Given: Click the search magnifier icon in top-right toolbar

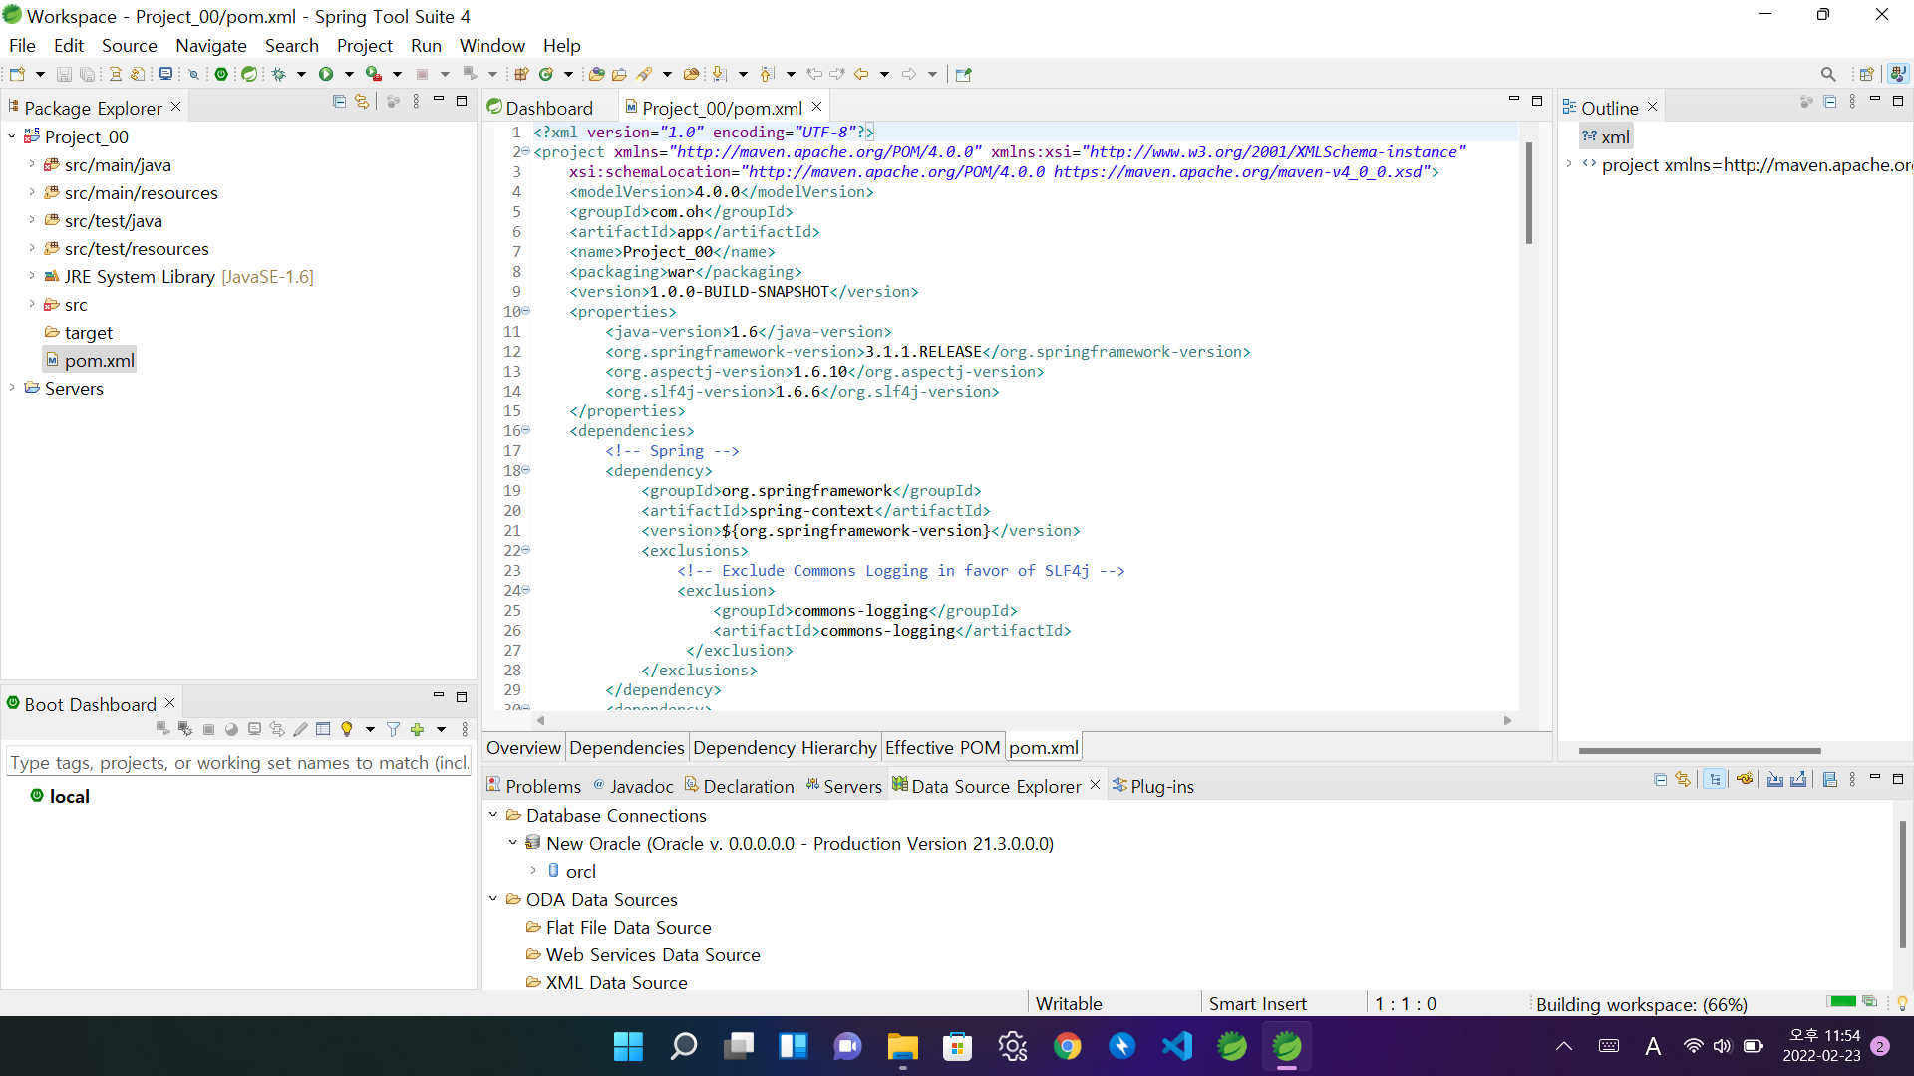Looking at the screenshot, I should [1827, 74].
